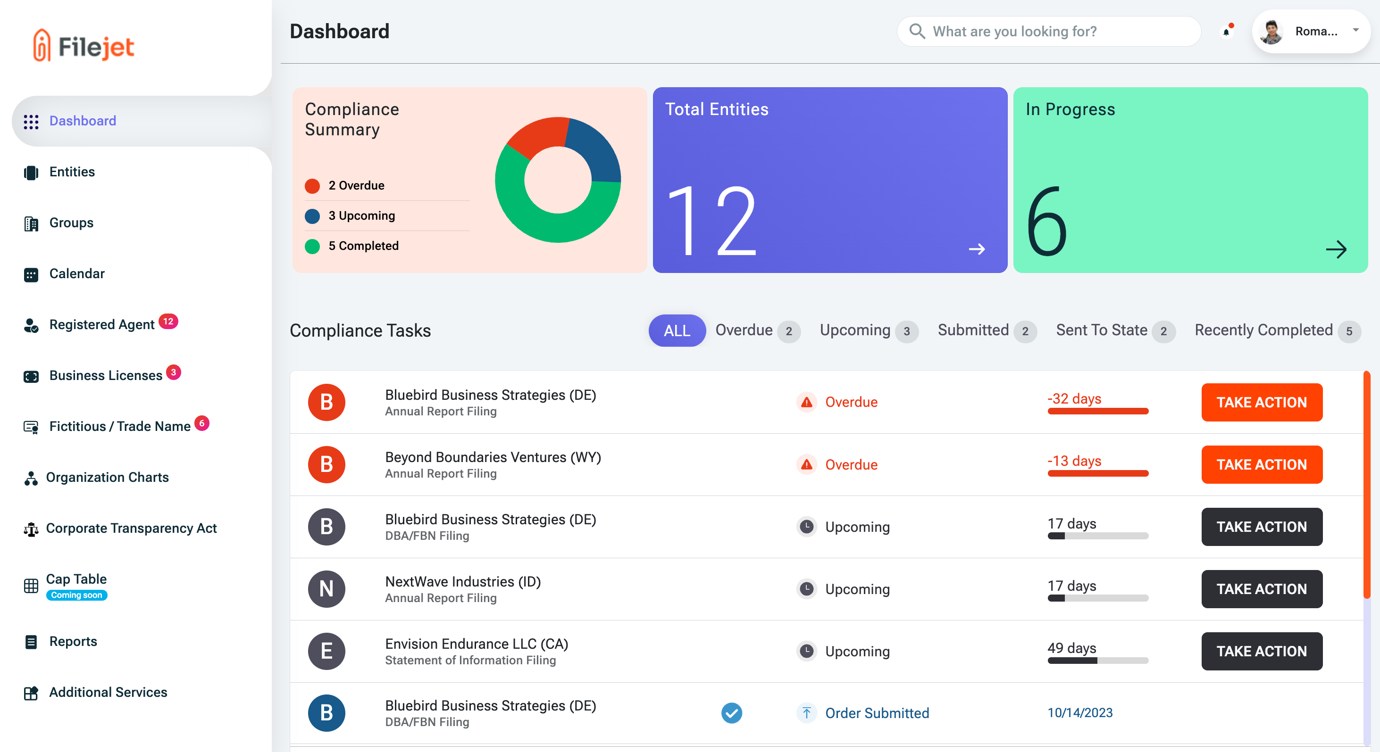Open Registered Agent page
Viewport: 1380px width, 752px height.
pos(102,324)
